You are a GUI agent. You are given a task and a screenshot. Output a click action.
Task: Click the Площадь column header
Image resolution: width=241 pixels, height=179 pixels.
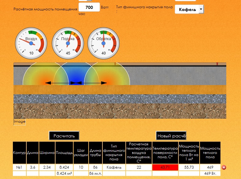[x=64, y=153]
